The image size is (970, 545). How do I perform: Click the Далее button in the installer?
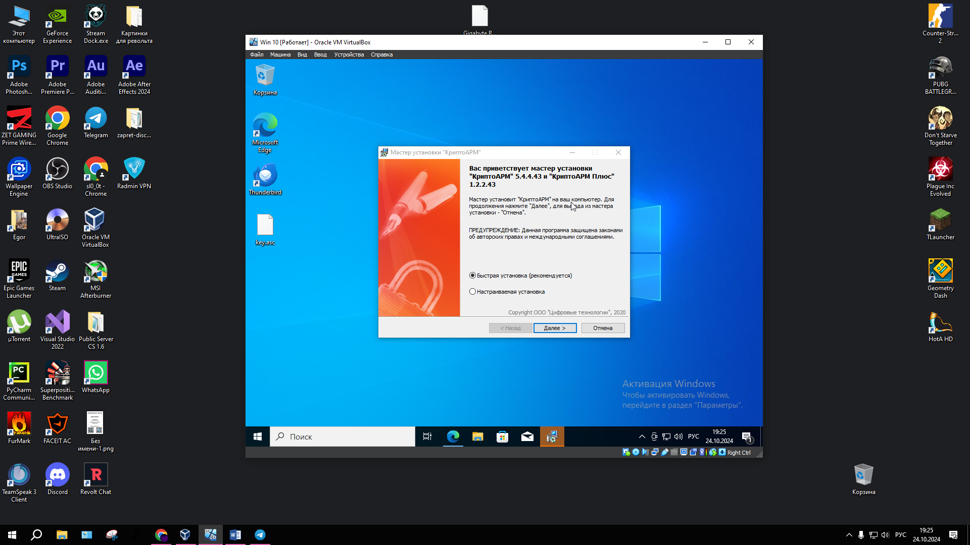click(555, 328)
